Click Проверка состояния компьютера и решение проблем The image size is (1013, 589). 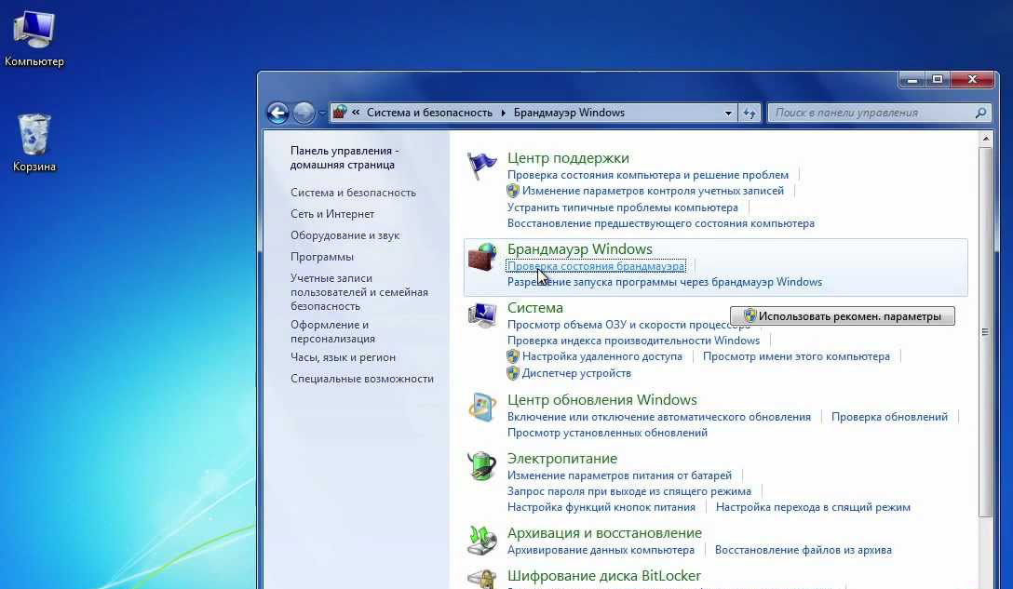point(648,175)
